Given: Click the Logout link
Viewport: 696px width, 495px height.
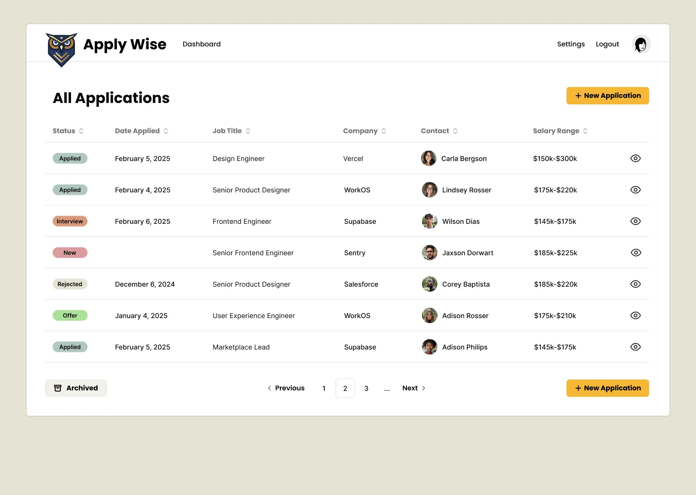Looking at the screenshot, I should pos(607,44).
